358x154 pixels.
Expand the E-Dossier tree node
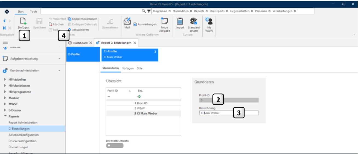5,110
